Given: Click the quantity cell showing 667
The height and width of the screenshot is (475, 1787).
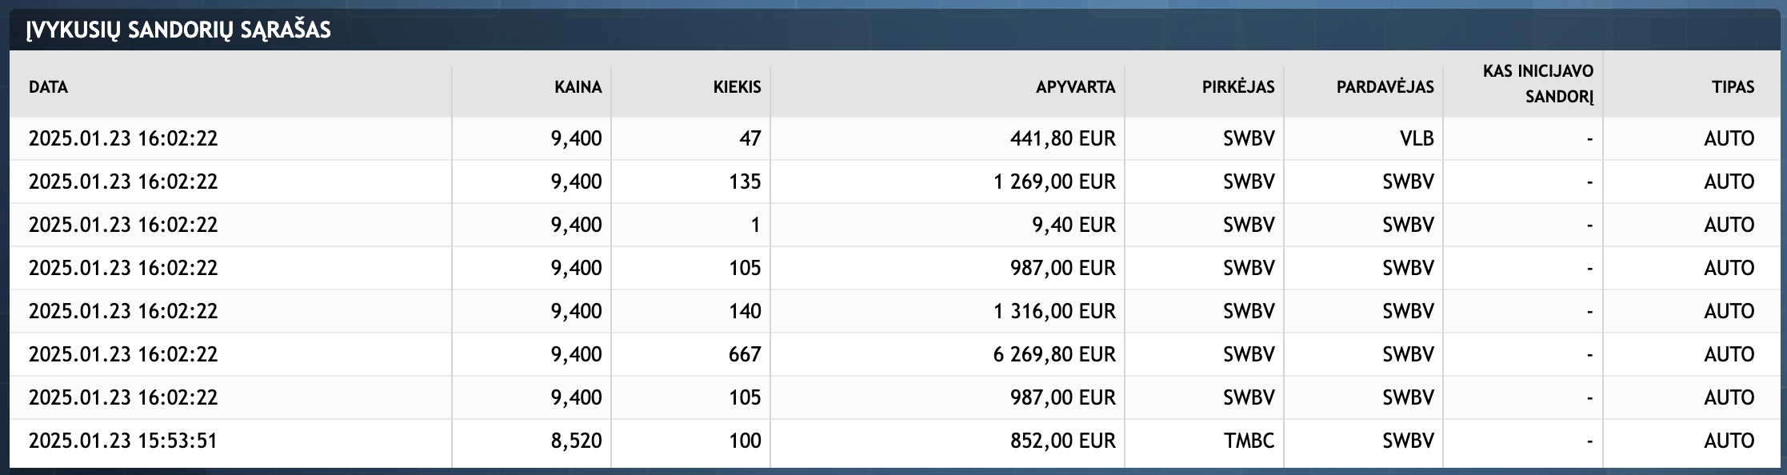Looking at the screenshot, I should (x=744, y=354).
